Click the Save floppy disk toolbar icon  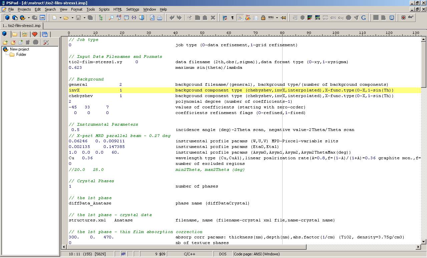click(x=78, y=18)
